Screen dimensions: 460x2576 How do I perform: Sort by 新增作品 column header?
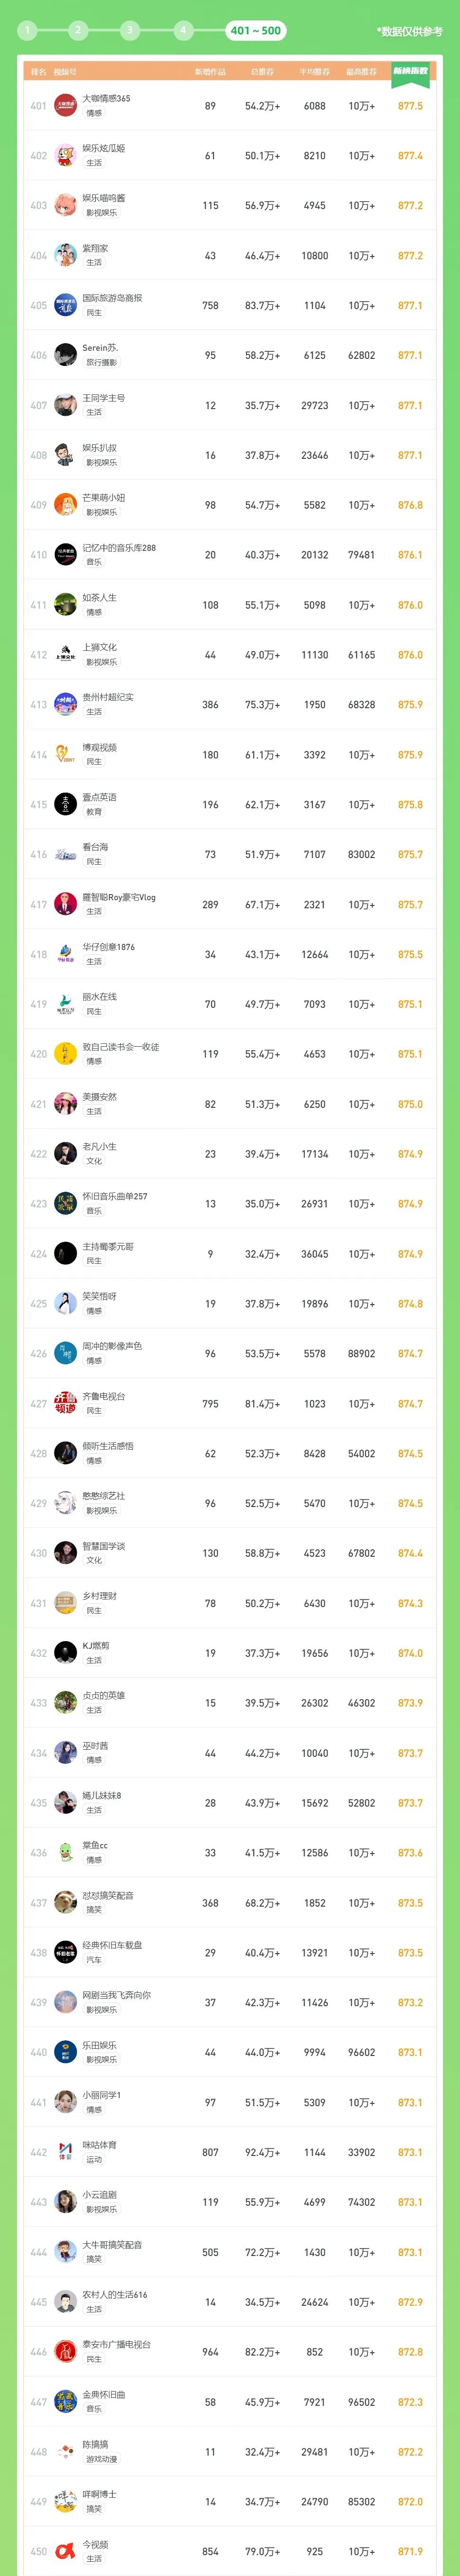click(210, 72)
